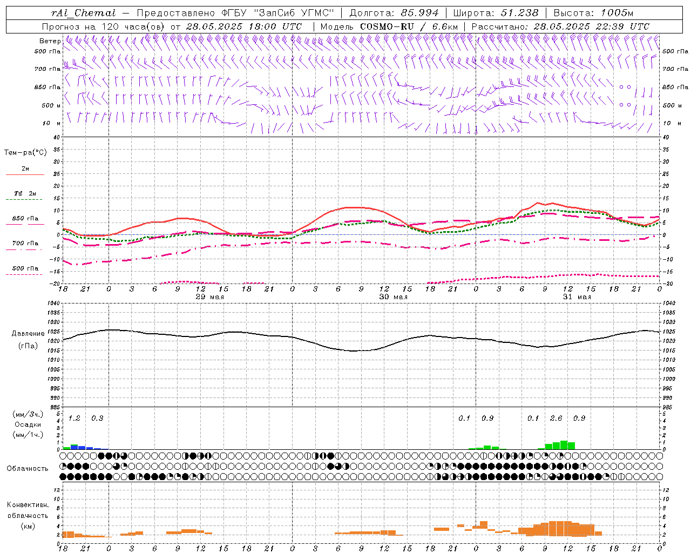Click the 'Рассчитано: 28.05.2025 22:39 UTC' timestamp
Screen dimensions: 691x553
pos(560,26)
